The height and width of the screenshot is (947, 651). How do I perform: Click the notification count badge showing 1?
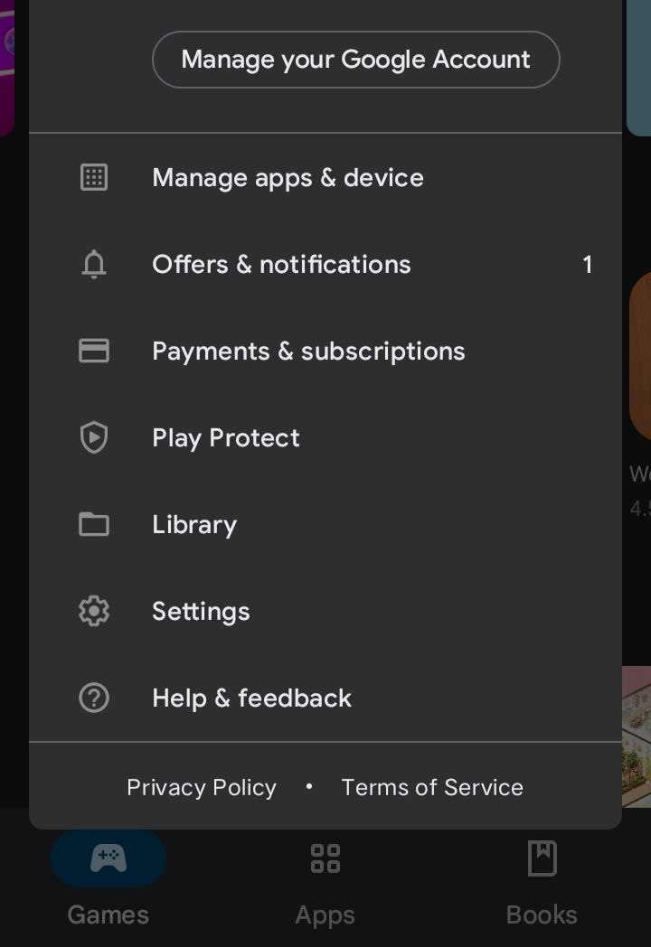point(588,265)
